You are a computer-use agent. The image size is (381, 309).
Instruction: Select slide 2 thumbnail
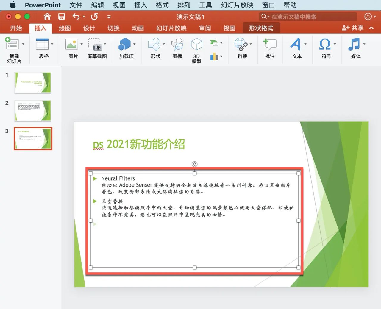(x=33, y=111)
